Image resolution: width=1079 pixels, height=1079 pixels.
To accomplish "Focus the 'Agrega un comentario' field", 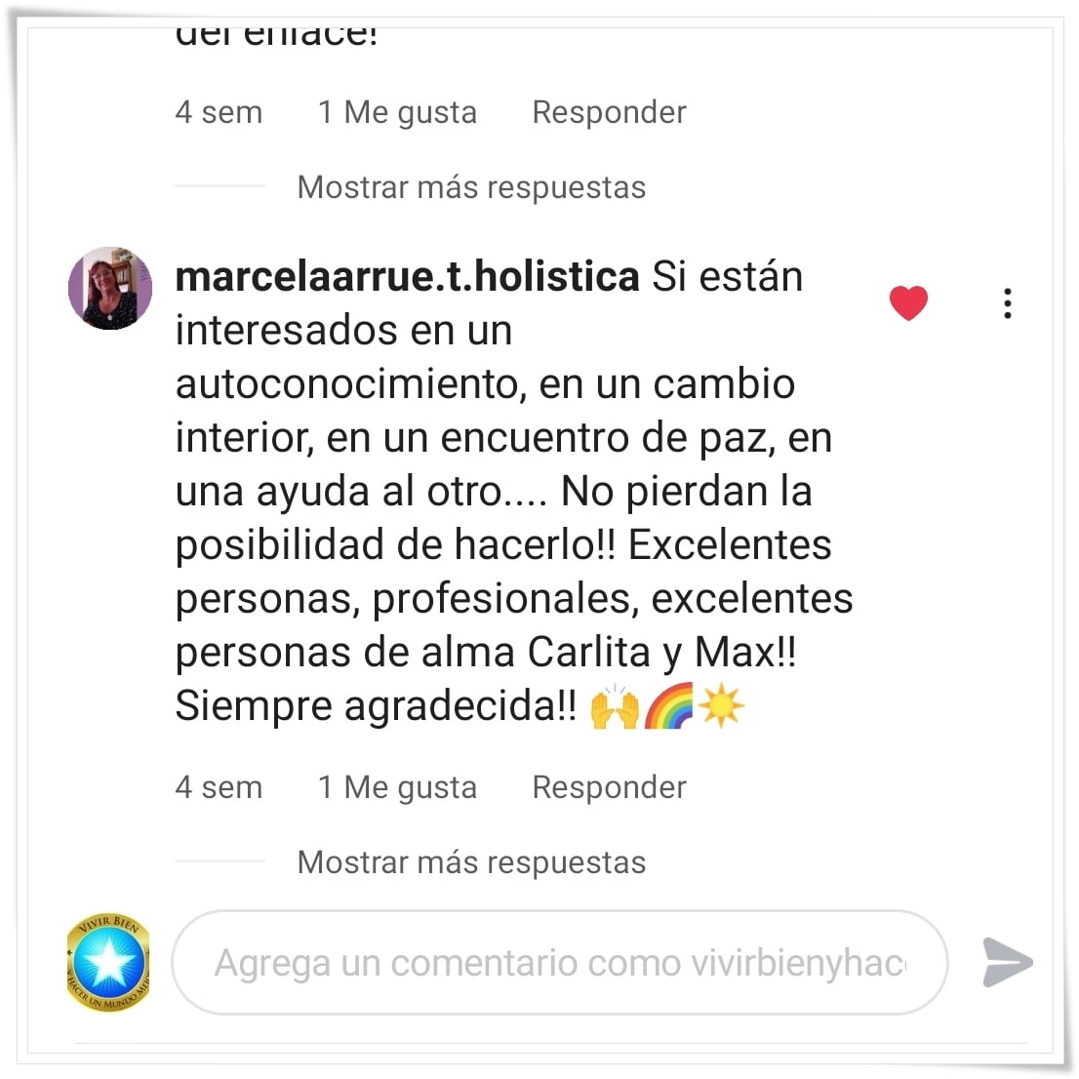I will (x=559, y=962).
